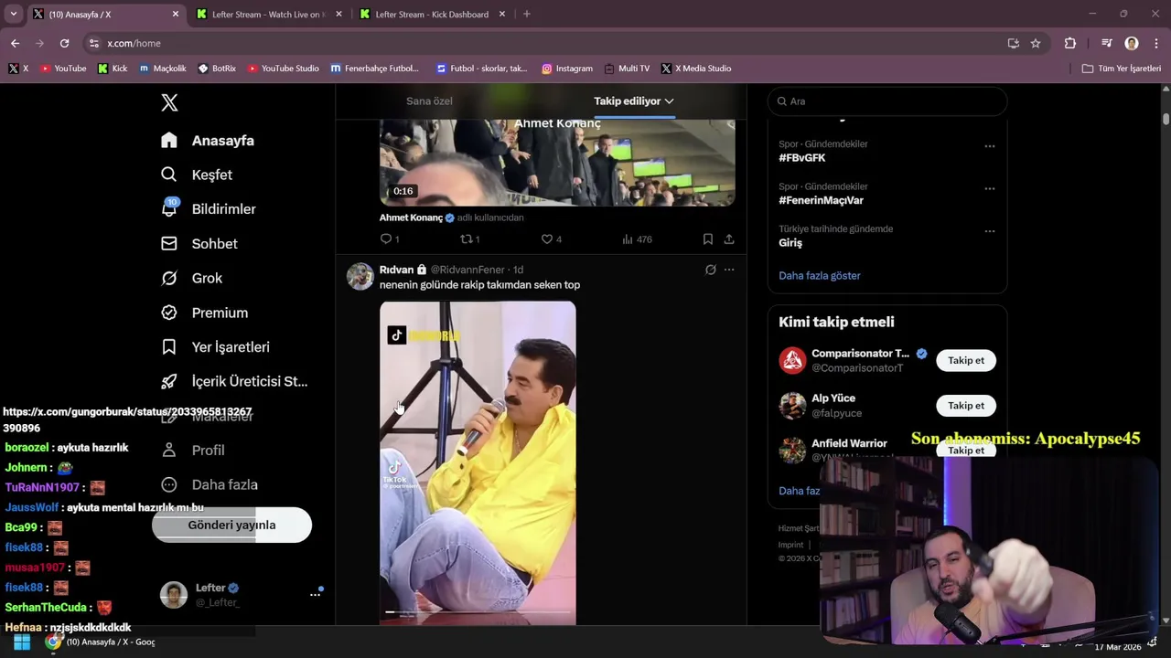Viewport: 1171px width, 658px height.
Task: Click Windows Start button
Action: pyautogui.click(x=21, y=642)
